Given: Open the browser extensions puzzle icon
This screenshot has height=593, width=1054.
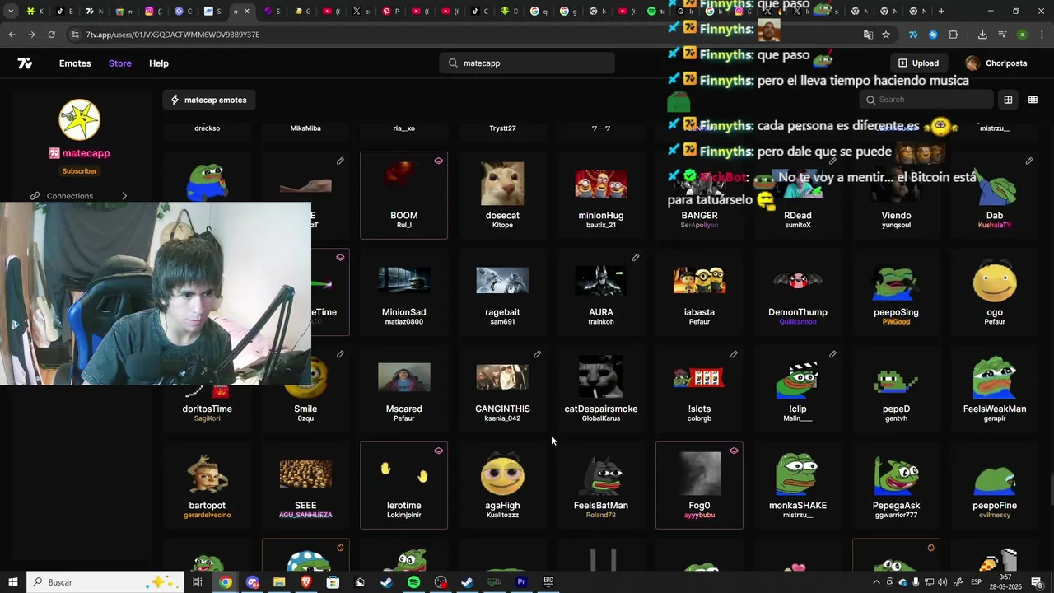Looking at the screenshot, I should point(954,35).
